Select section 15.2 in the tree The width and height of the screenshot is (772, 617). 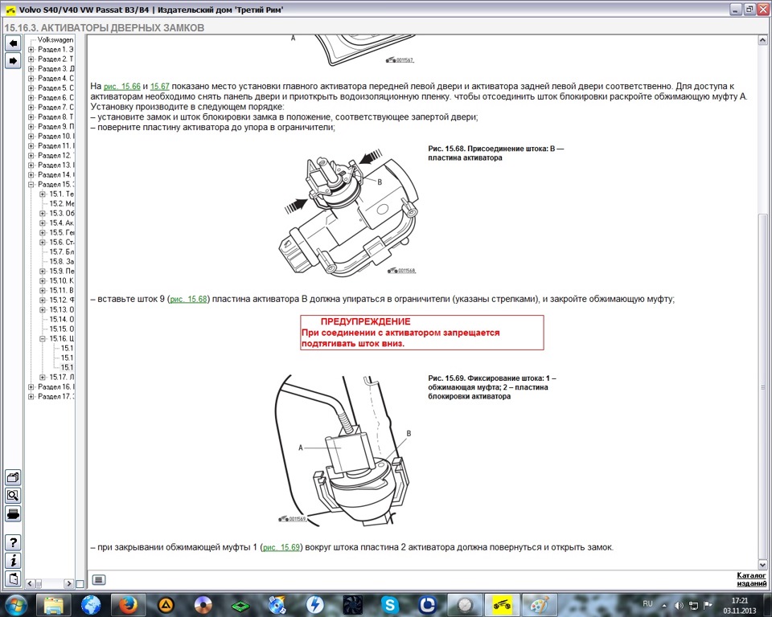(62, 204)
